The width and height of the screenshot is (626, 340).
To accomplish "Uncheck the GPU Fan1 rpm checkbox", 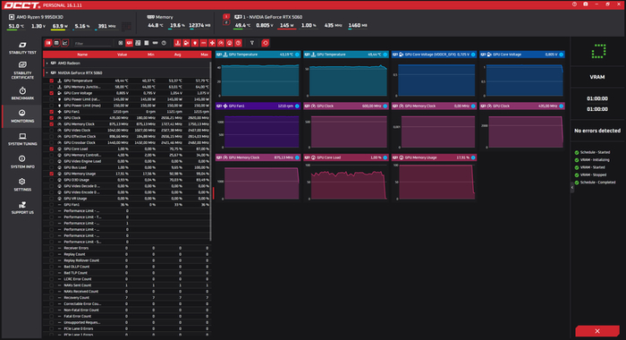I will coord(52,112).
